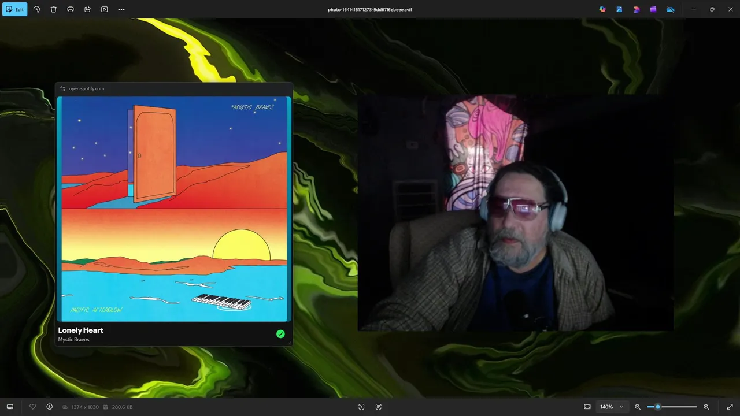Open the Edit image button
The height and width of the screenshot is (416, 740).
click(x=15, y=9)
